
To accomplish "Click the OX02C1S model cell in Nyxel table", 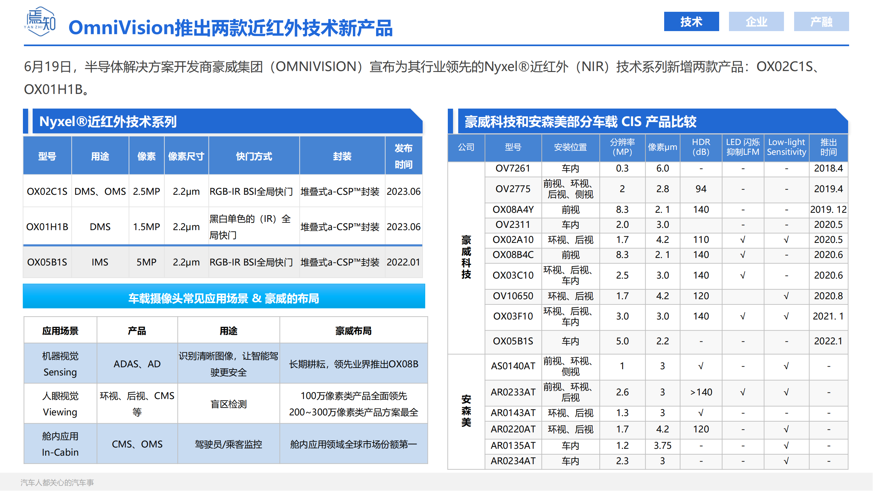I will [47, 191].
